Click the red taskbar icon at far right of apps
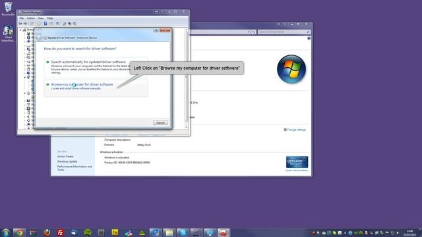The image size is (422, 237). point(224,232)
